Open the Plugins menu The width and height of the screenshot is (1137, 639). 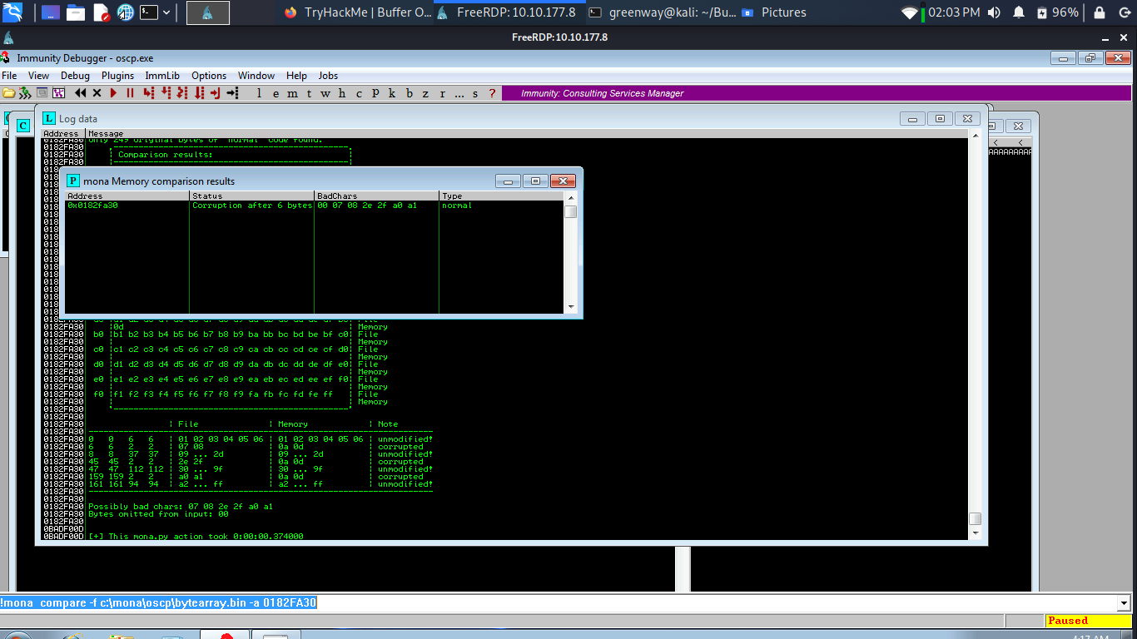[117, 75]
